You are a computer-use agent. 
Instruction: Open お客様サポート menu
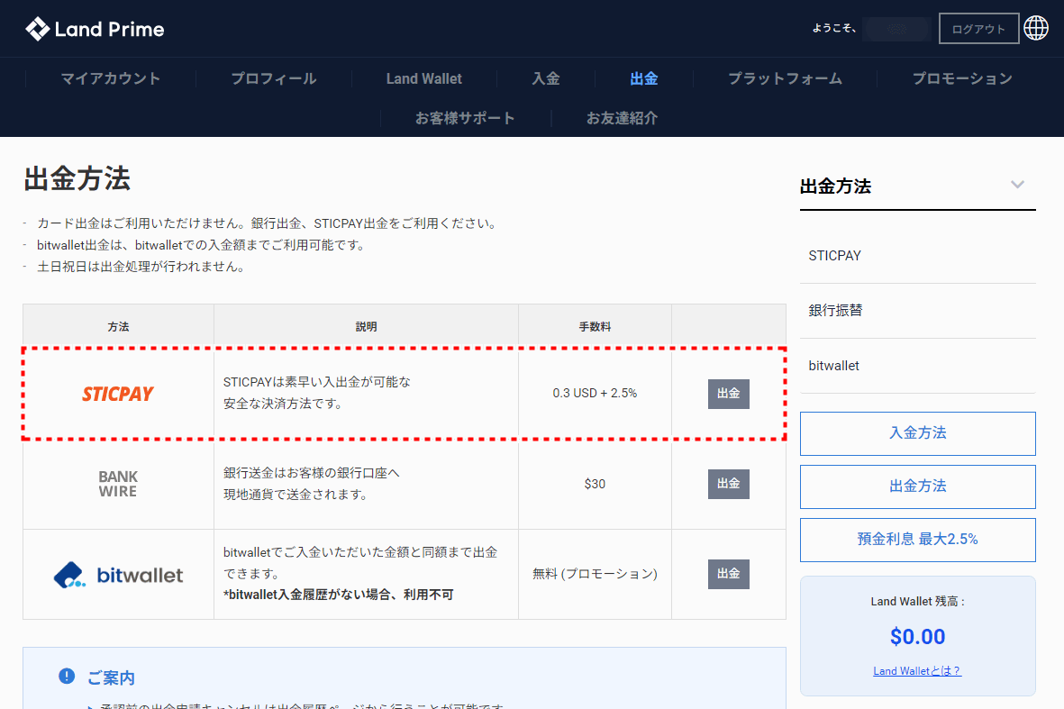click(x=465, y=118)
